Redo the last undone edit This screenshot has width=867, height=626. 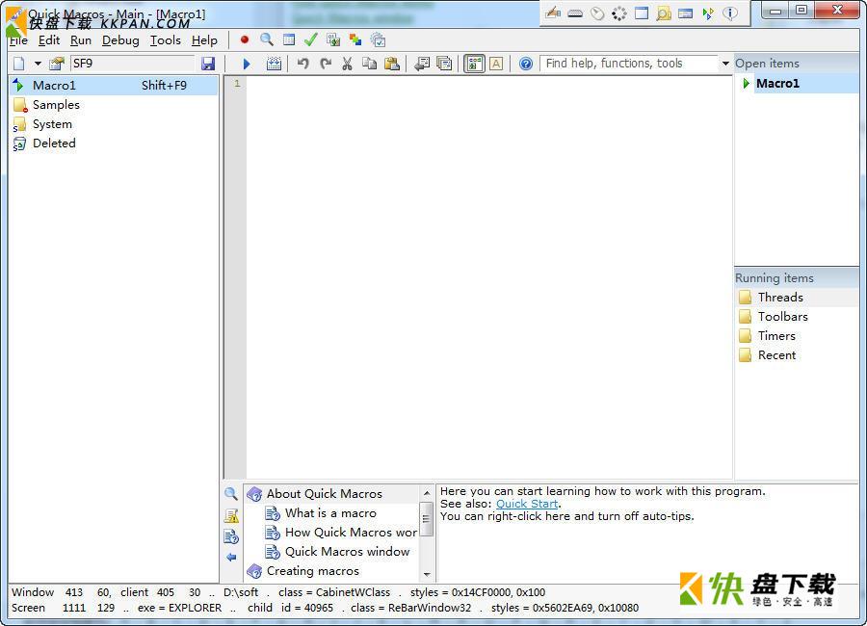[x=326, y=64]
